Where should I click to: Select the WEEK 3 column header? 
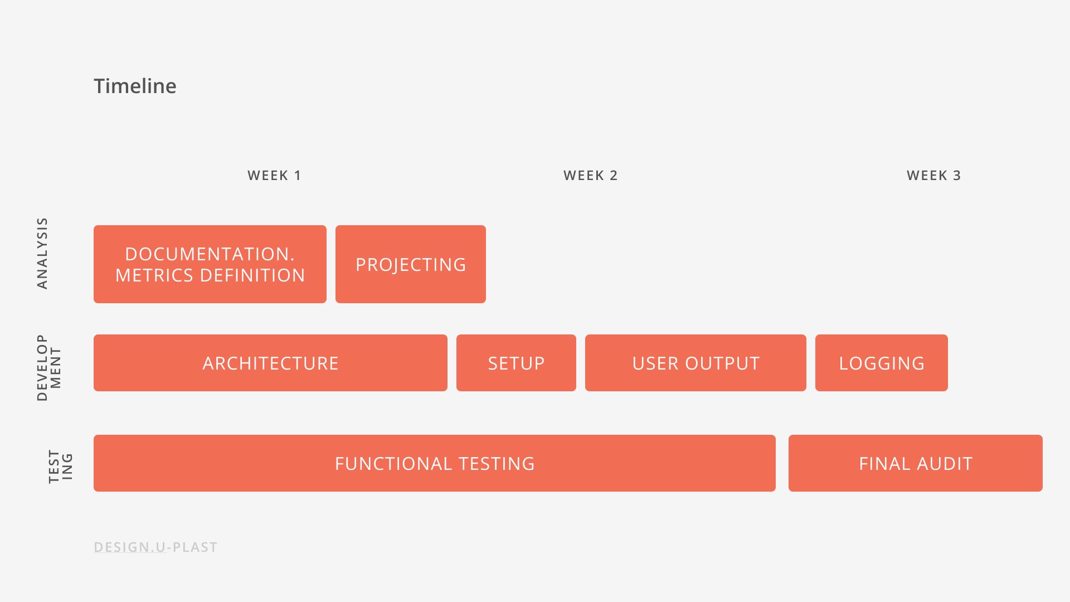pyautogui.click(x=933, y=176)
